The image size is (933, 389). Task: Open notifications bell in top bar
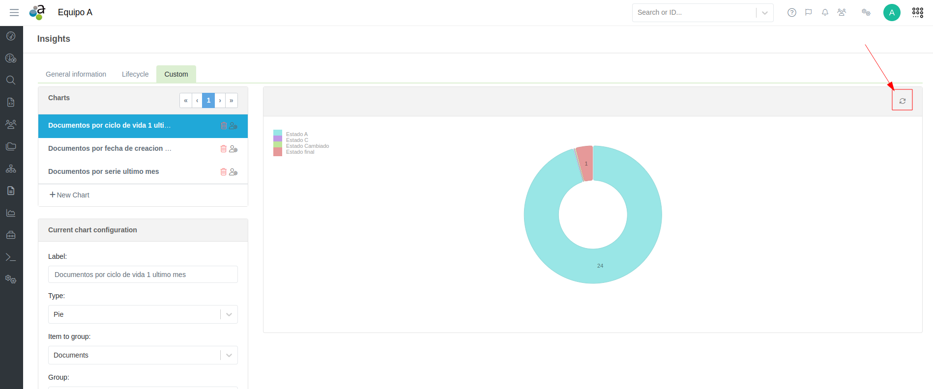click(825, 13)
